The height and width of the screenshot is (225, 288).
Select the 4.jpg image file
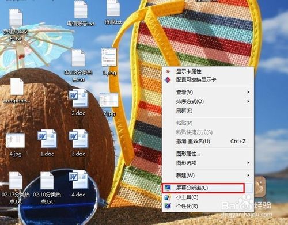16,145
